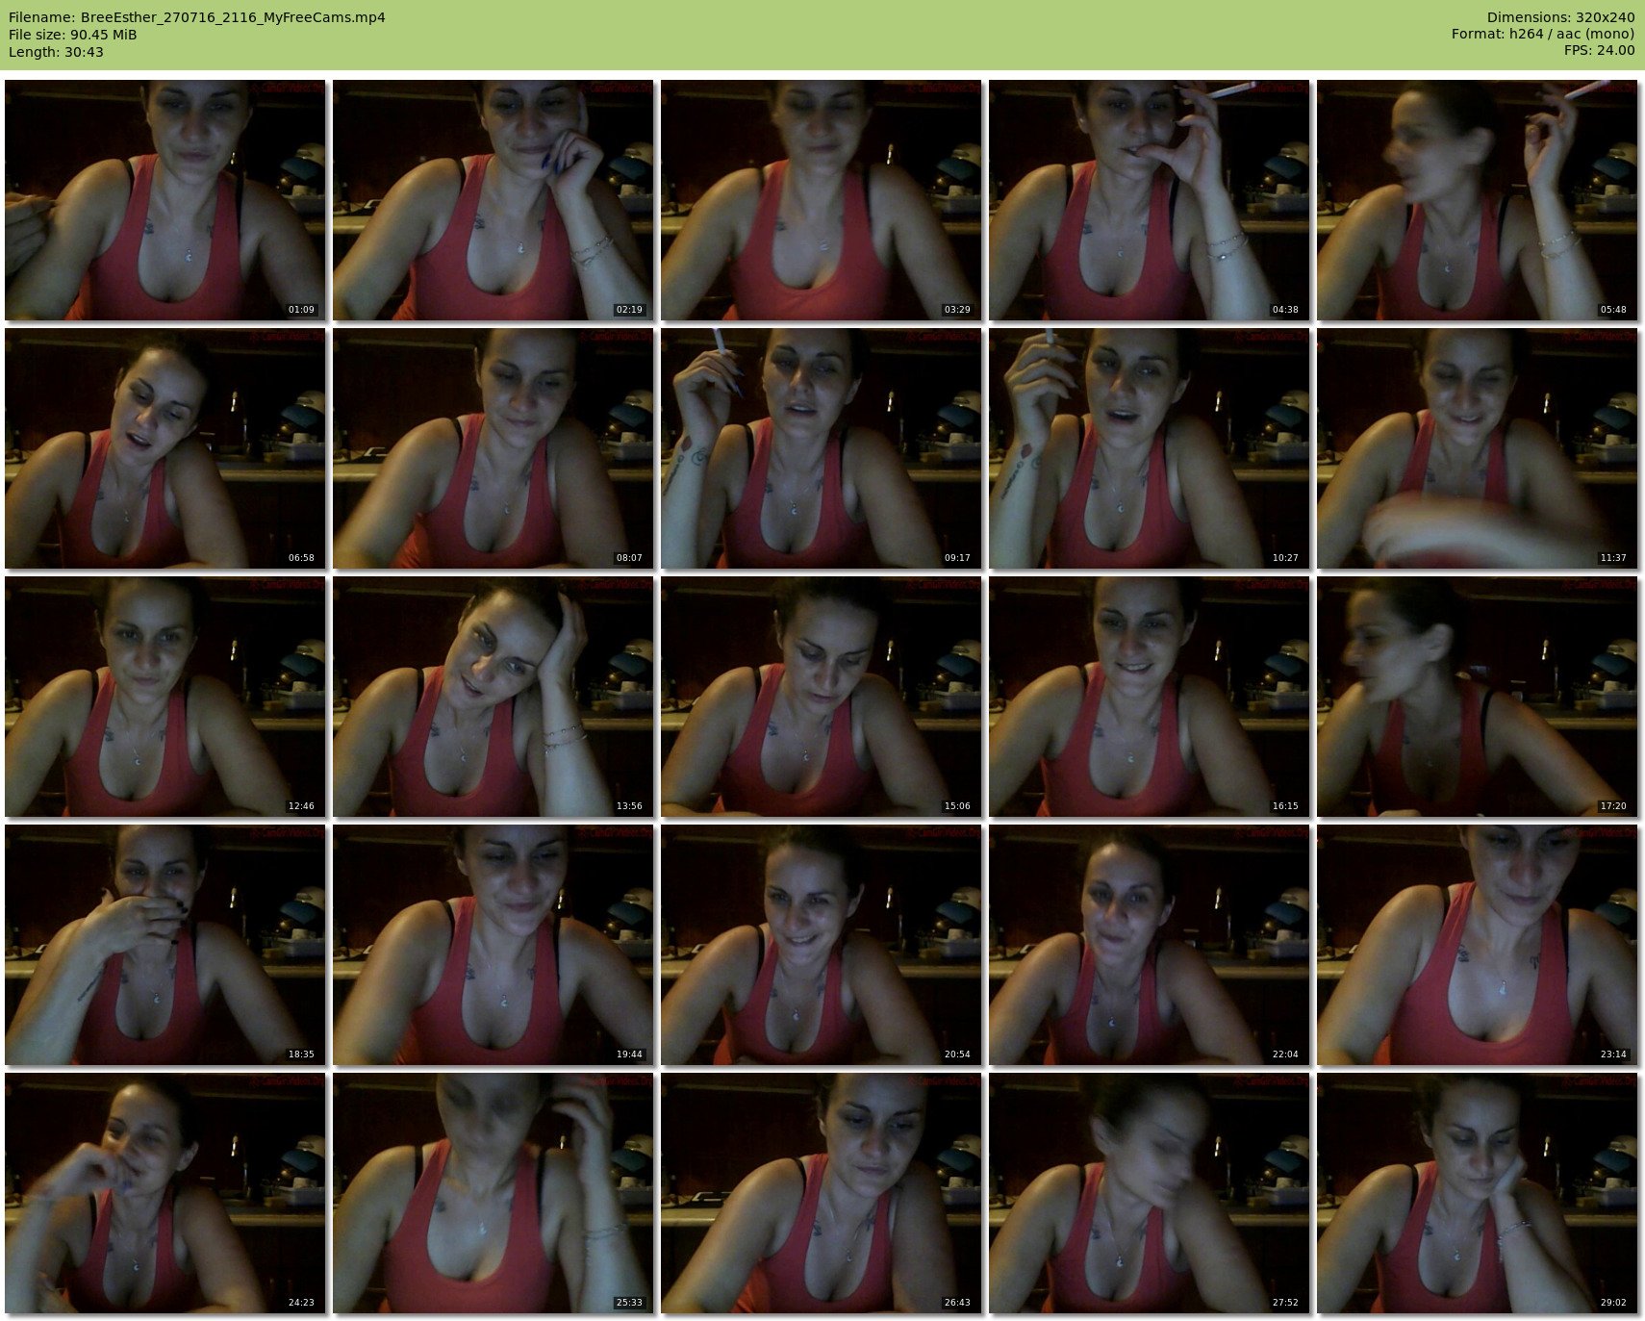Open the frame stamped 20:54
Image resolution: width=1645 pixels, height=1321 pixels.
[822, 945]
